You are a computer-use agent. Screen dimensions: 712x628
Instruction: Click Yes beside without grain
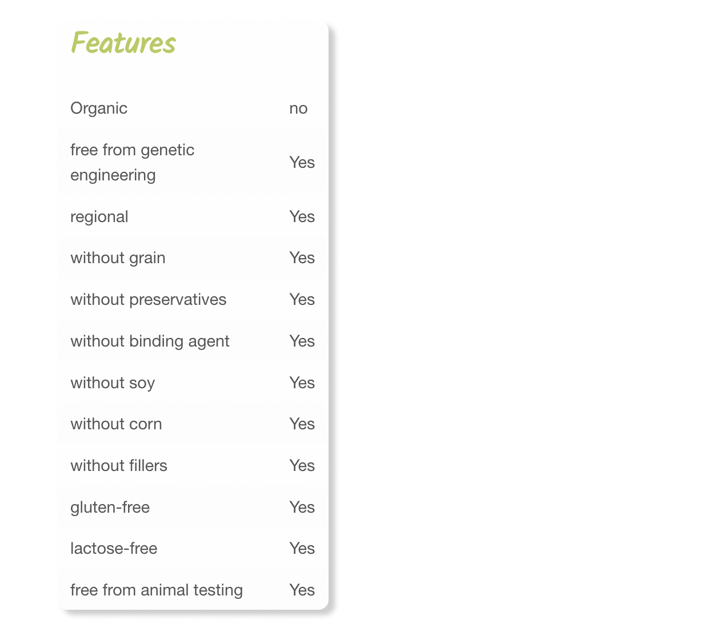click(x=302, y=257)
